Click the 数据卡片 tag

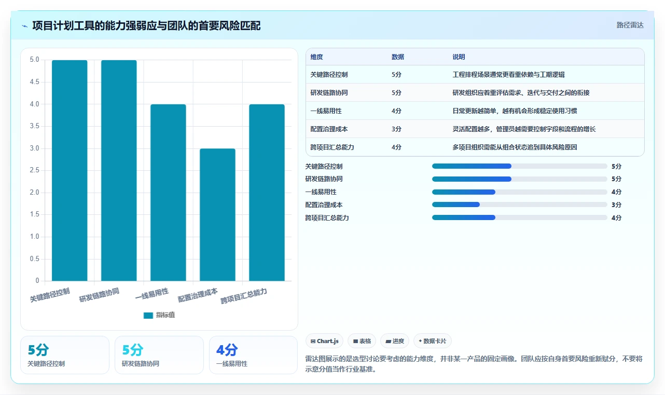click(x=432, y=341)
